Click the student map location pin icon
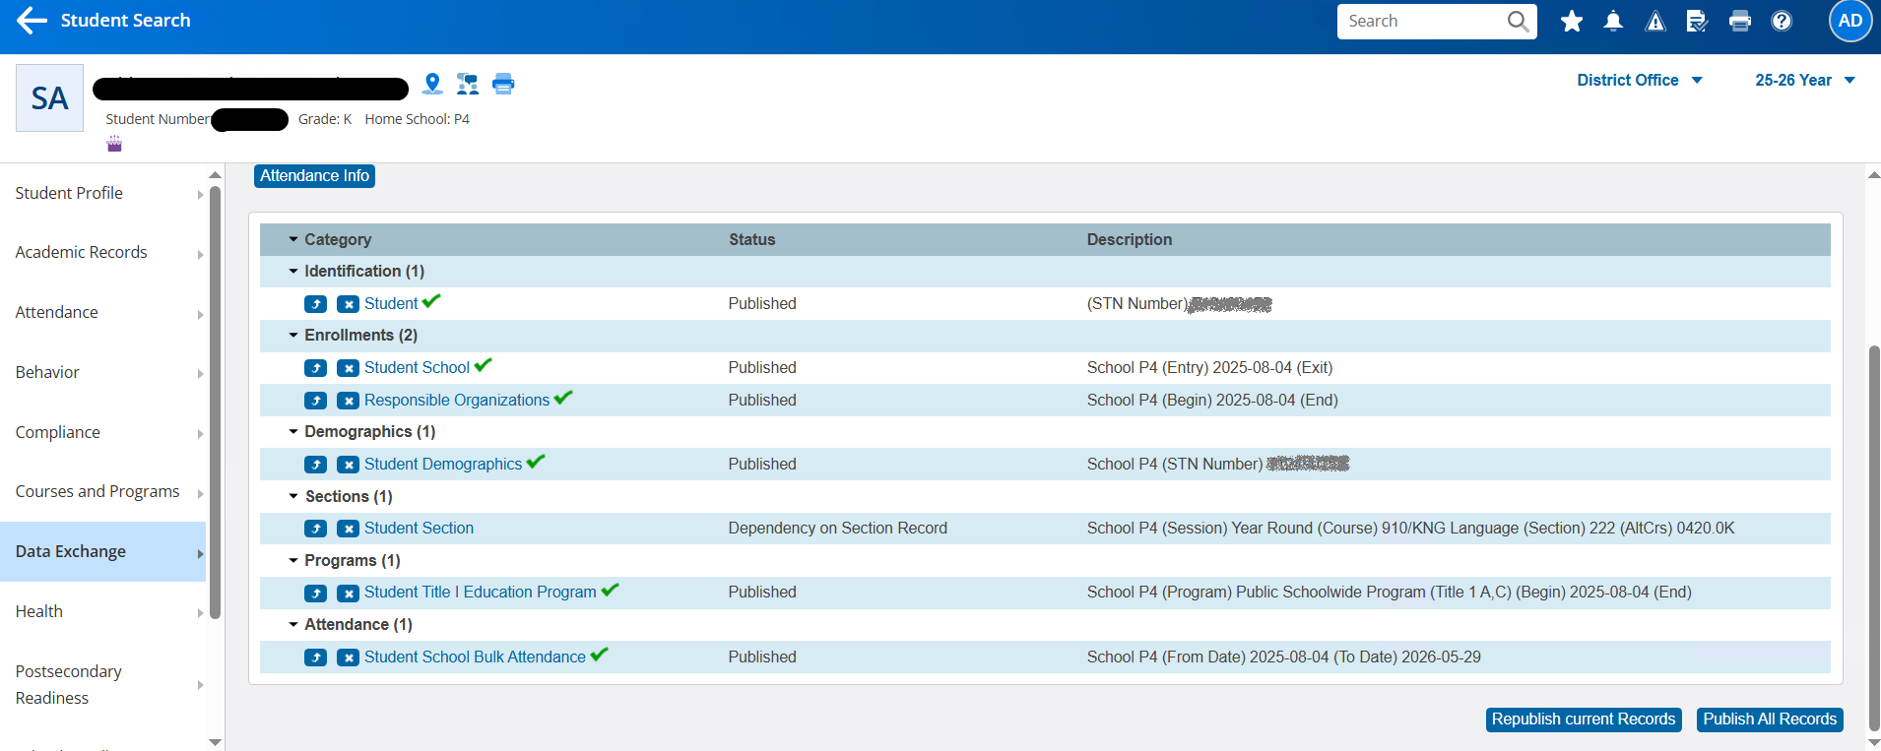 [432, 84]
